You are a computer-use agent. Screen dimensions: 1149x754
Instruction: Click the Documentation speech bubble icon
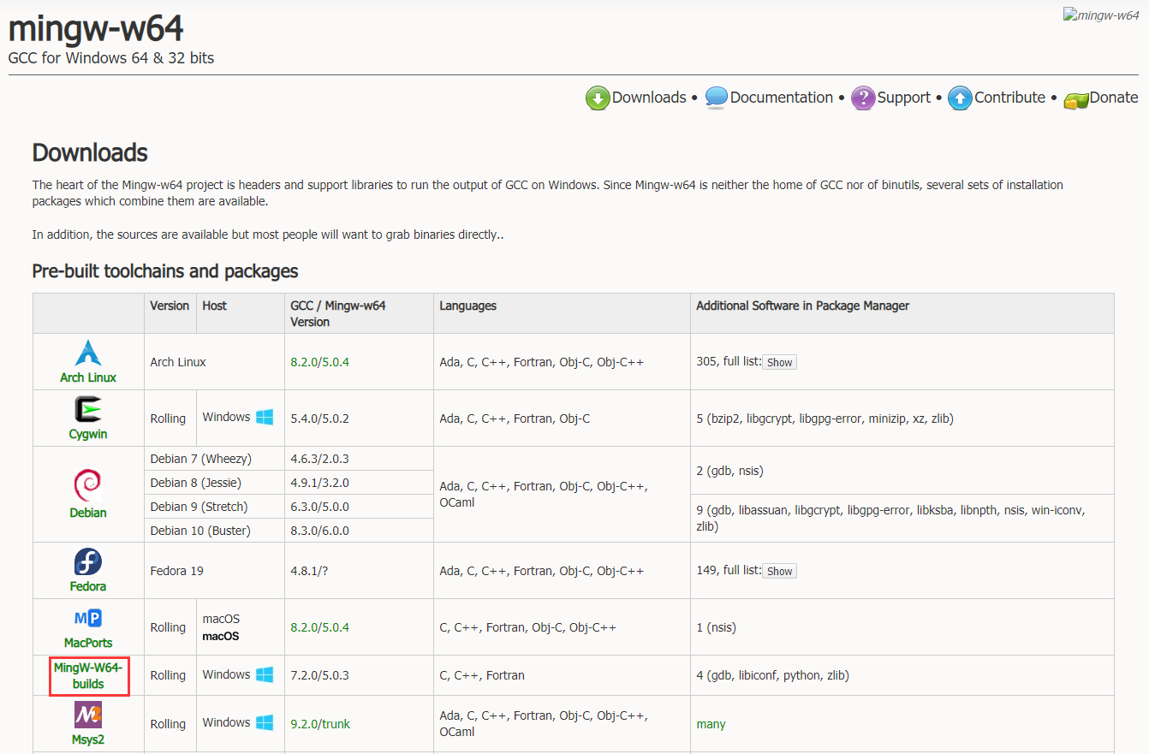click(716, 98)
